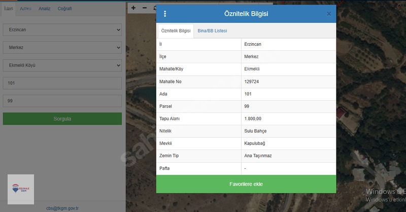Switch to the Analiz tab
Image resolution: width=406 pixels, height=212 pixels.
tap(45, 9)
